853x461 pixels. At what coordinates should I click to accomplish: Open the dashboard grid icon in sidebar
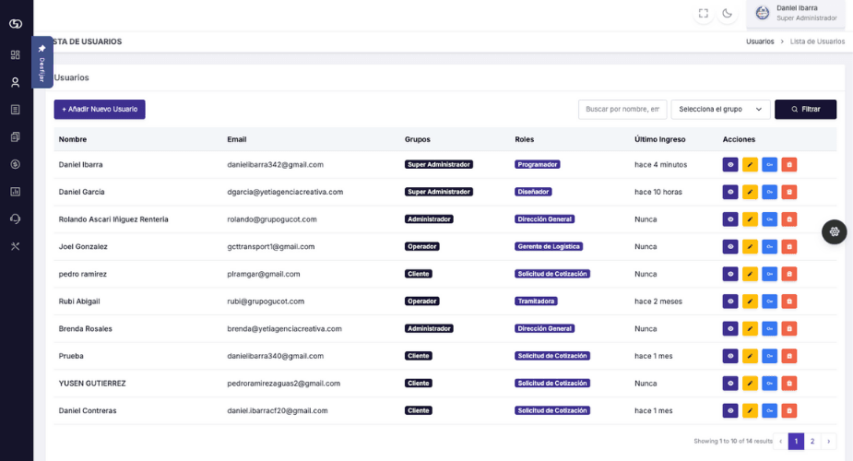tap(15, 54)
